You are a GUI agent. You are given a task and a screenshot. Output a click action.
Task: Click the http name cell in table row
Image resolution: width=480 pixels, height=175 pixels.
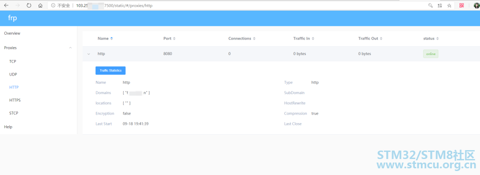click(x=101, y=54)
